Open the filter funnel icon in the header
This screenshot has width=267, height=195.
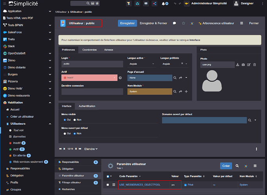tap(129, 4)
